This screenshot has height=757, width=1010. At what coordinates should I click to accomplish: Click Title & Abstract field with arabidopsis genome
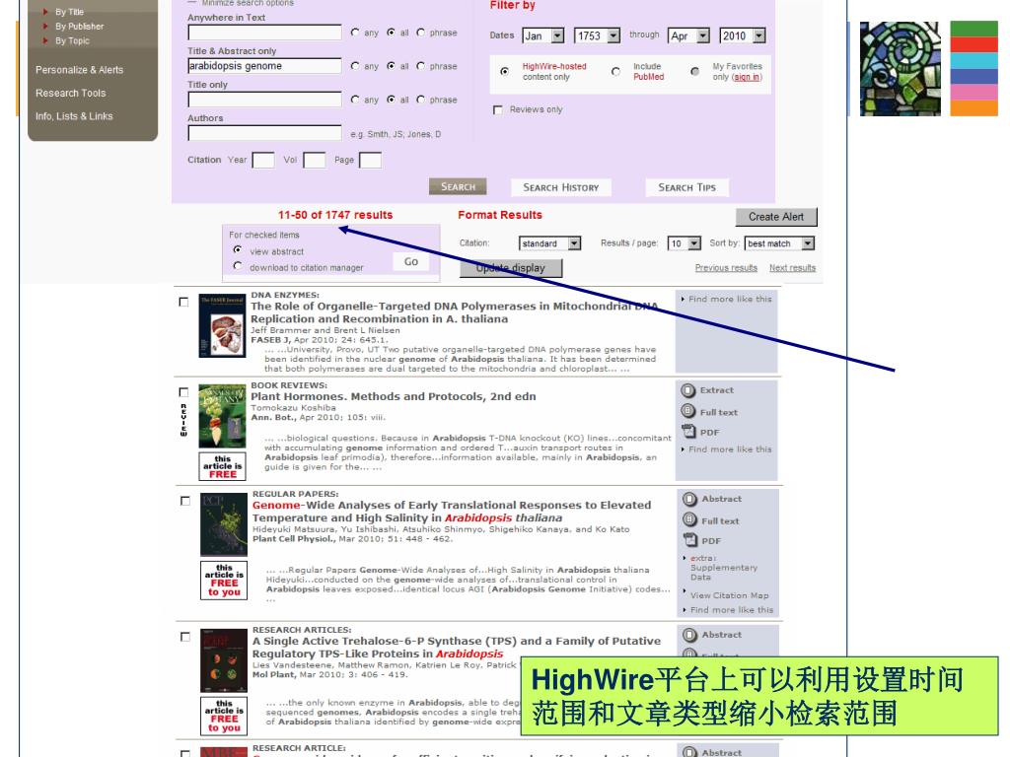(x=264, y=66)
